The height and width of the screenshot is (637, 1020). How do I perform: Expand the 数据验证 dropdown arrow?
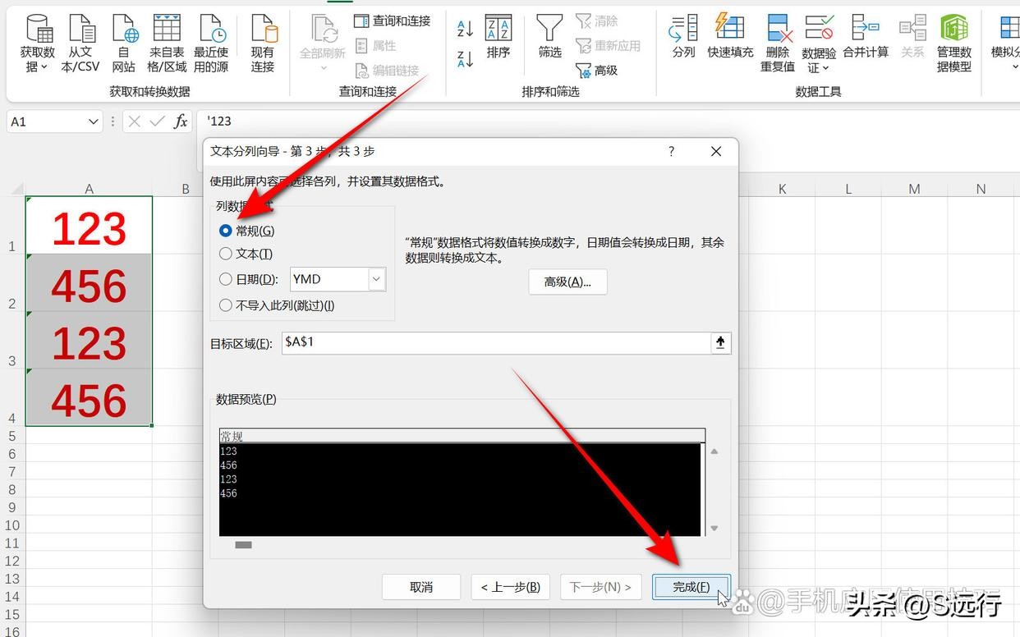tap(825, 68)
